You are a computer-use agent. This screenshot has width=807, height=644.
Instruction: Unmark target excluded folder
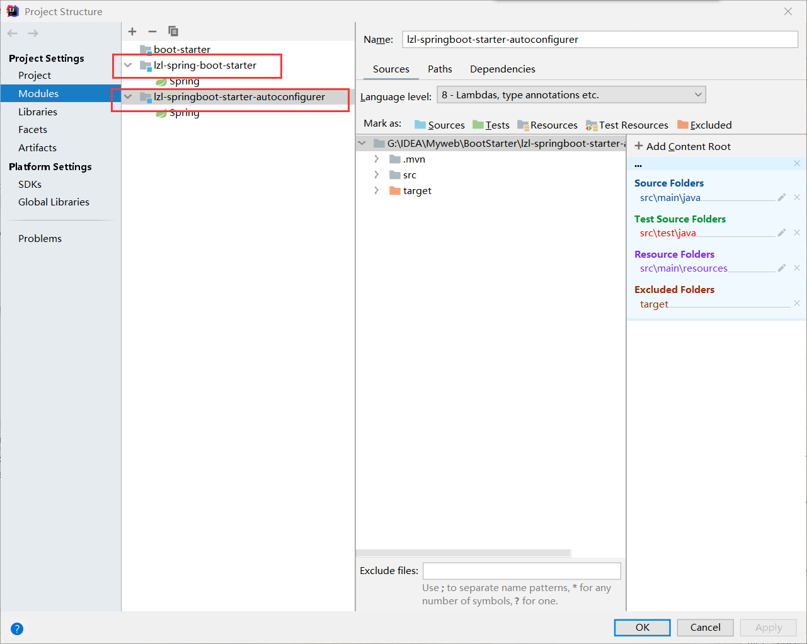(797, 303)
